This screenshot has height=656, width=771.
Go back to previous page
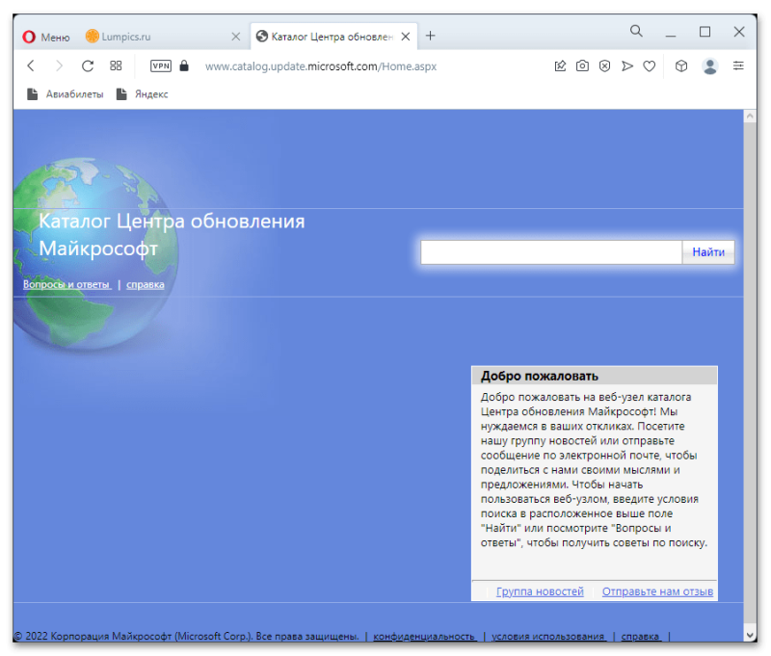click(31, 66)
